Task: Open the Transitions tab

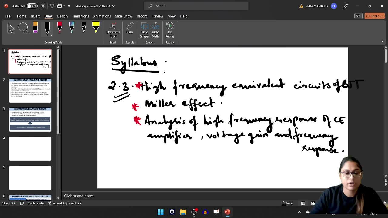Action: (x=80, y=16)
